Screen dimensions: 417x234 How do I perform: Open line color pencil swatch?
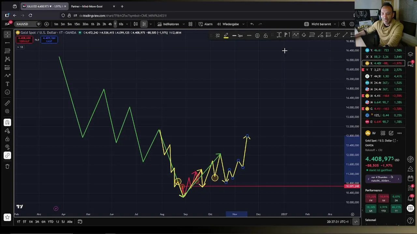(226, 35)
